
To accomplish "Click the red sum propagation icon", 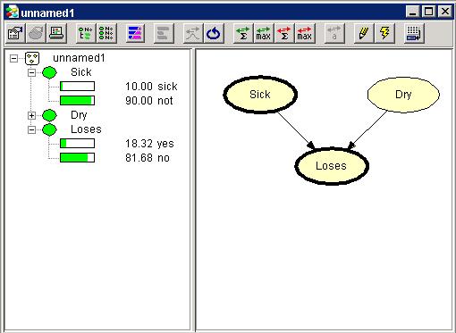I will pos(284,33).
